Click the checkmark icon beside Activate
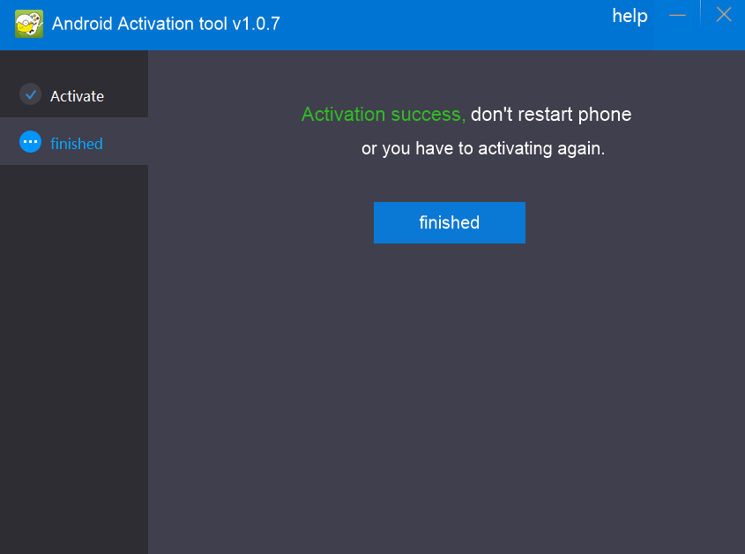 click(x=30, y=94)
